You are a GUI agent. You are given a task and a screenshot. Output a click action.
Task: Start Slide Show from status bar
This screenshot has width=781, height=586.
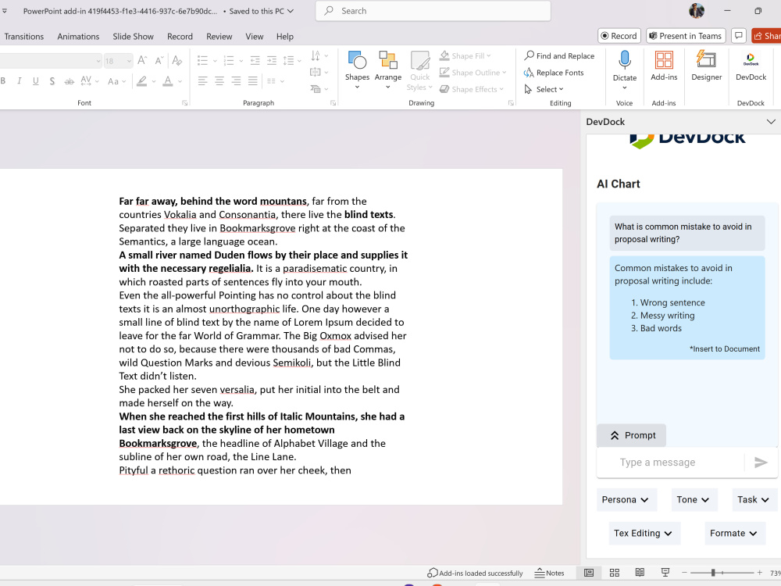click(665, 573)
